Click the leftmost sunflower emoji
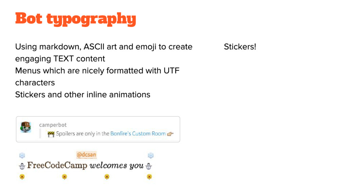This screenshot has width=348, height=196. pyautogui.click(x=22, y=177)
